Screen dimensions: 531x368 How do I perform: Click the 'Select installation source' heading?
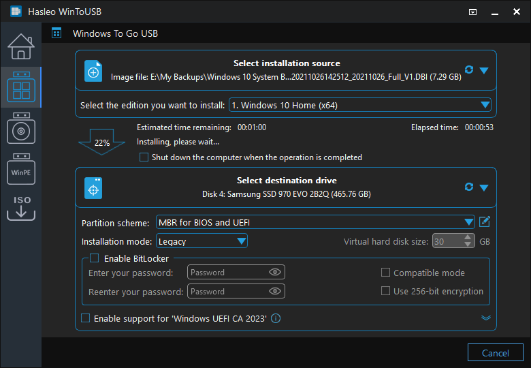click(287, 63)
